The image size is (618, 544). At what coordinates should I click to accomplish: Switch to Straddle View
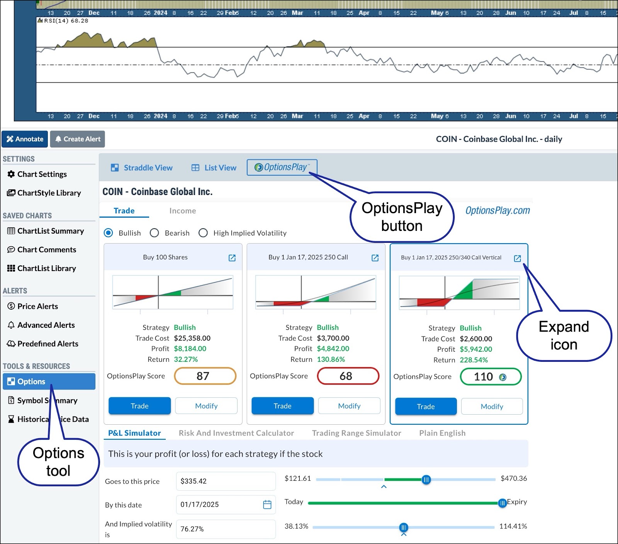point(142,168)
